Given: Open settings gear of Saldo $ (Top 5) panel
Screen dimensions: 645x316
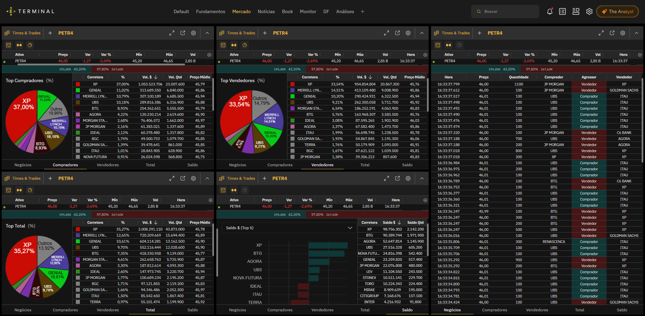Looking at the screenshot, I should point(408,178).
